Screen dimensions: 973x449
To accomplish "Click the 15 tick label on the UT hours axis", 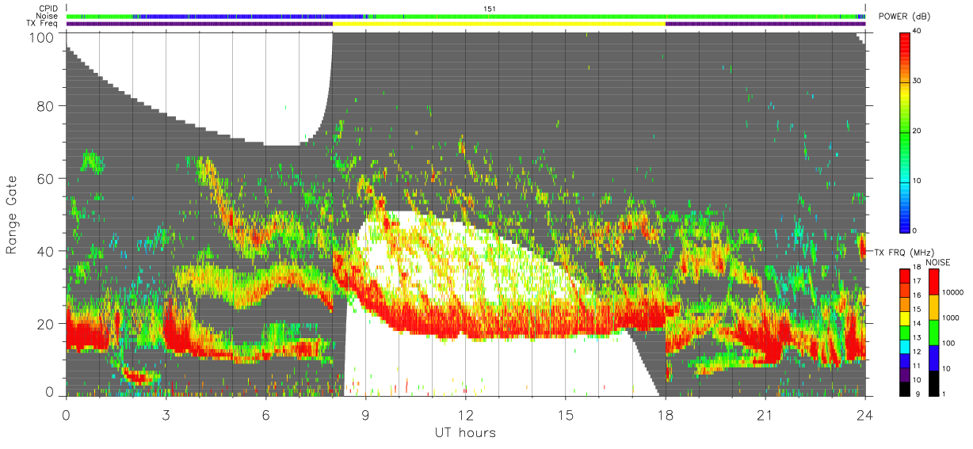I will (x=566, y=414).
